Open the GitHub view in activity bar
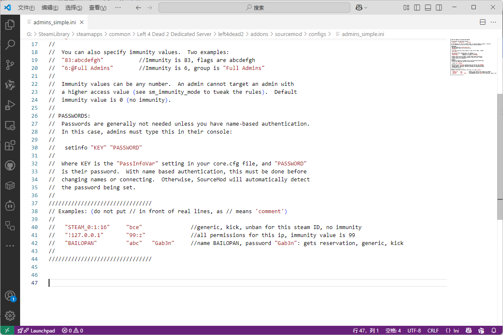 [10, 165]
